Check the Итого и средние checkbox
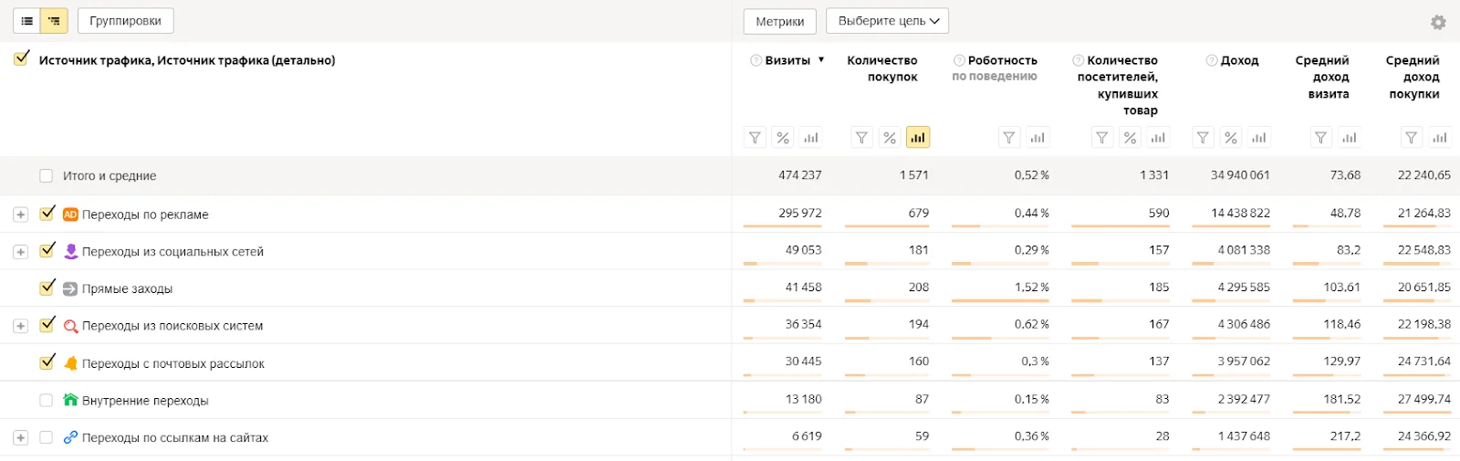The width and height of the screenshot is (1460, 461). [47, 176]
